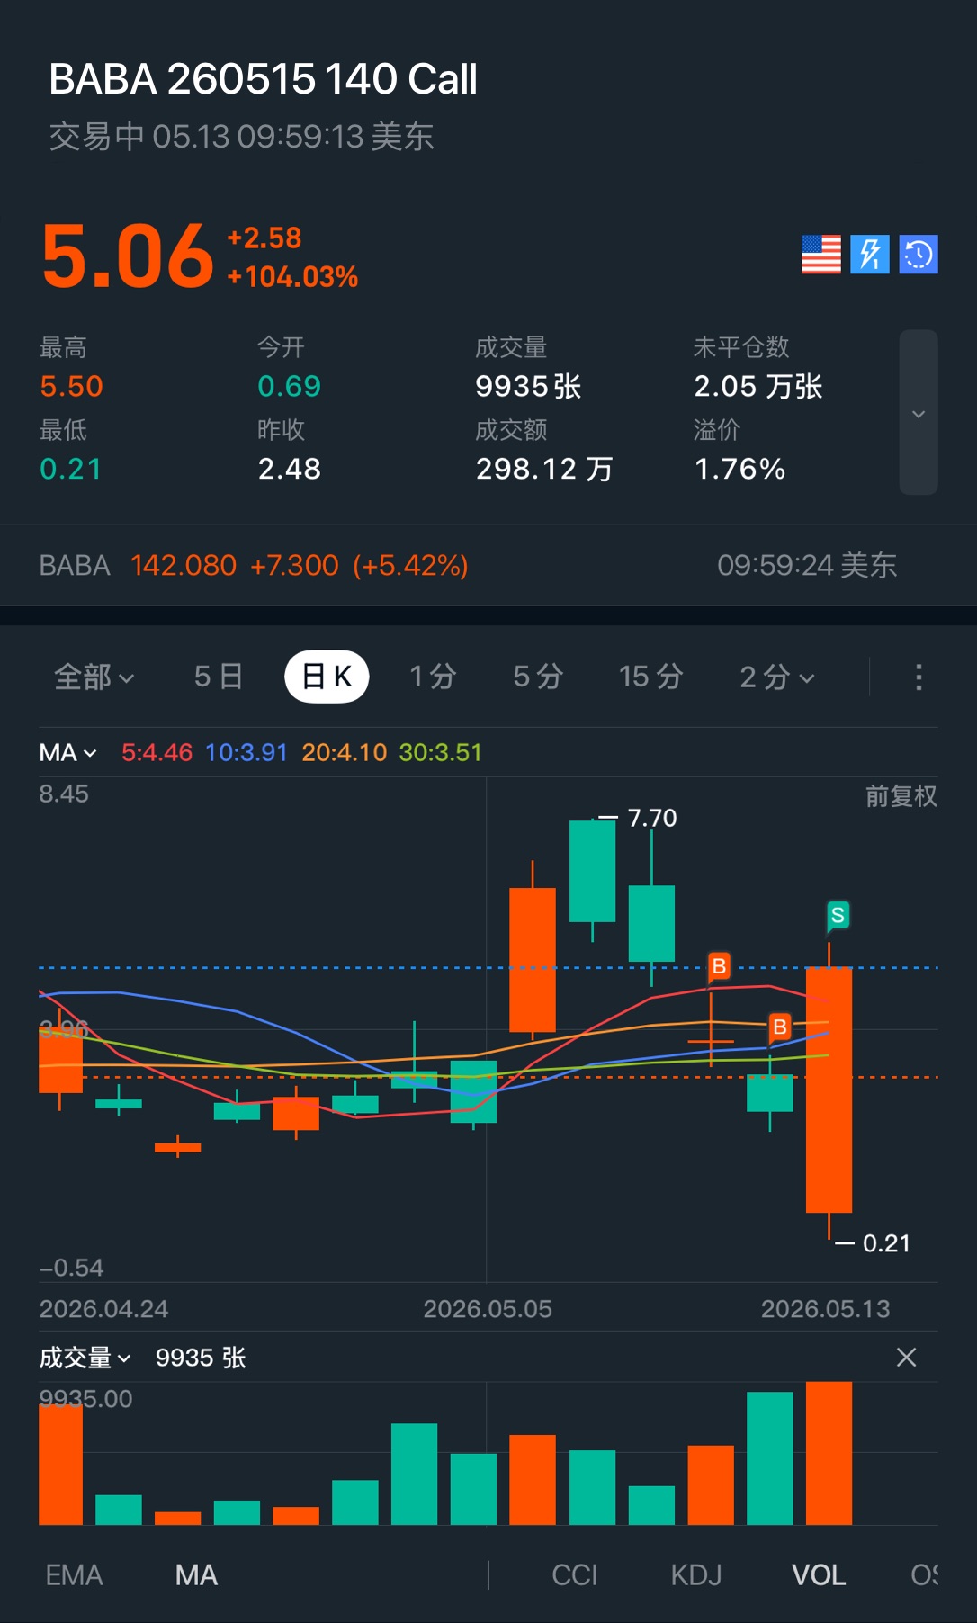Open the history clock icon
The height and width of the screenshot is (1623, 977).
[919, 255]
